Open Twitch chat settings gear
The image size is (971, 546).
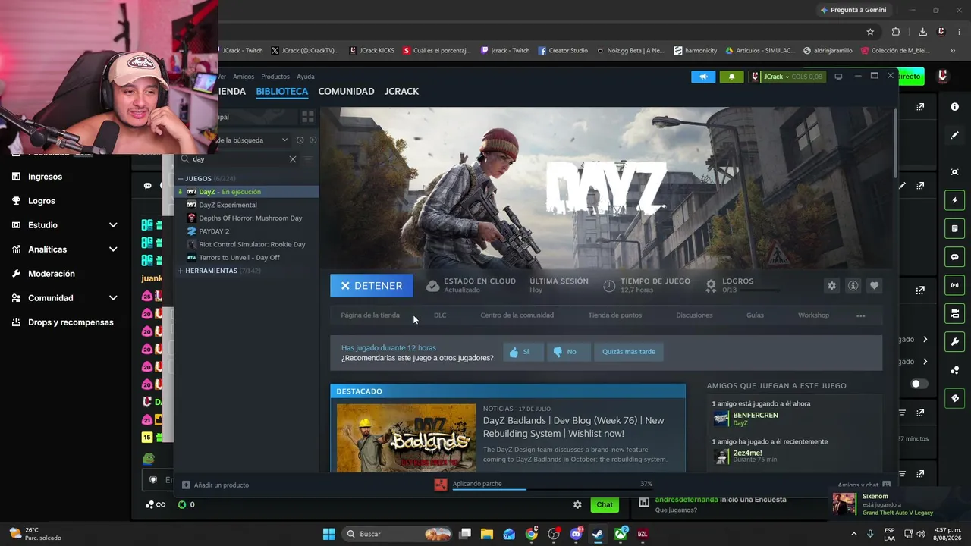point(577,504)
